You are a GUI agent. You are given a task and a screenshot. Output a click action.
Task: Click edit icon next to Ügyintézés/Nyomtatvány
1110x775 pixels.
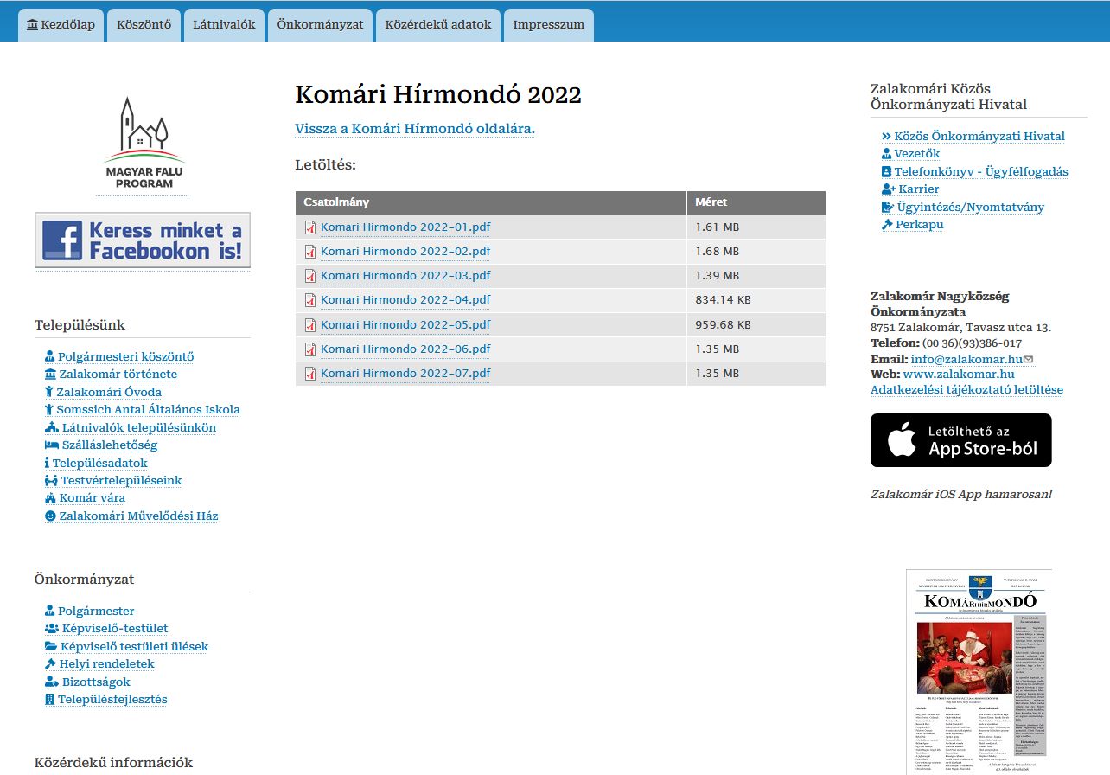[887, 208]
